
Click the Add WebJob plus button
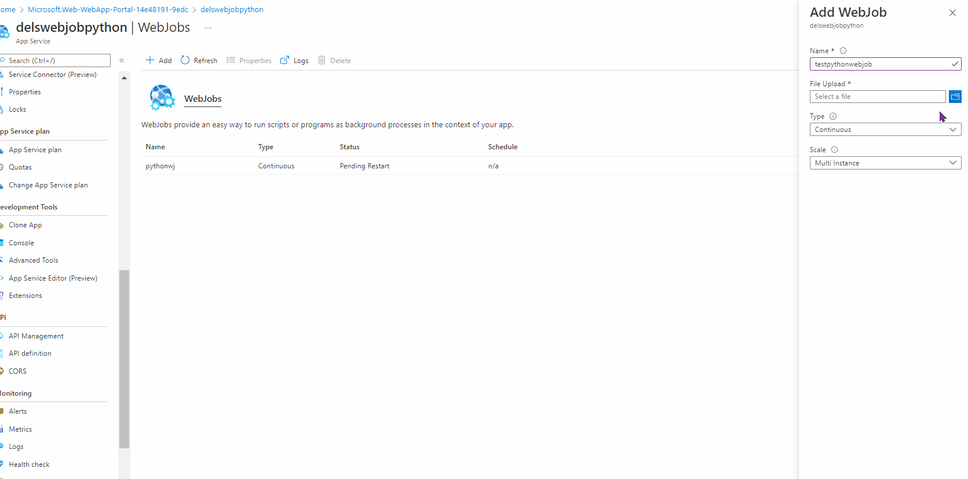point(158,60)
